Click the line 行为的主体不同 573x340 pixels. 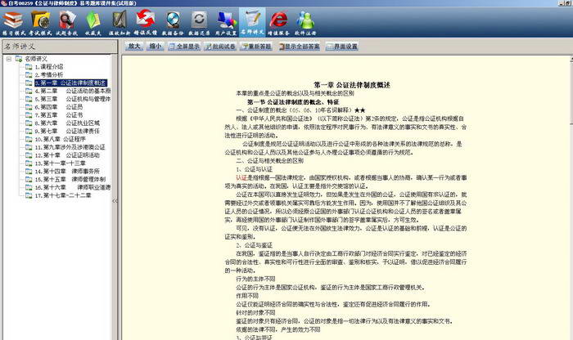(255, 279)
